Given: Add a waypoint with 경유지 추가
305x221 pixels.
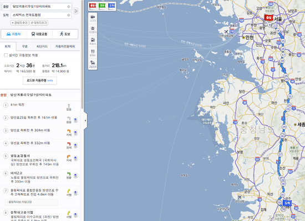Looking at the screenshot, I should click(19, 23).
